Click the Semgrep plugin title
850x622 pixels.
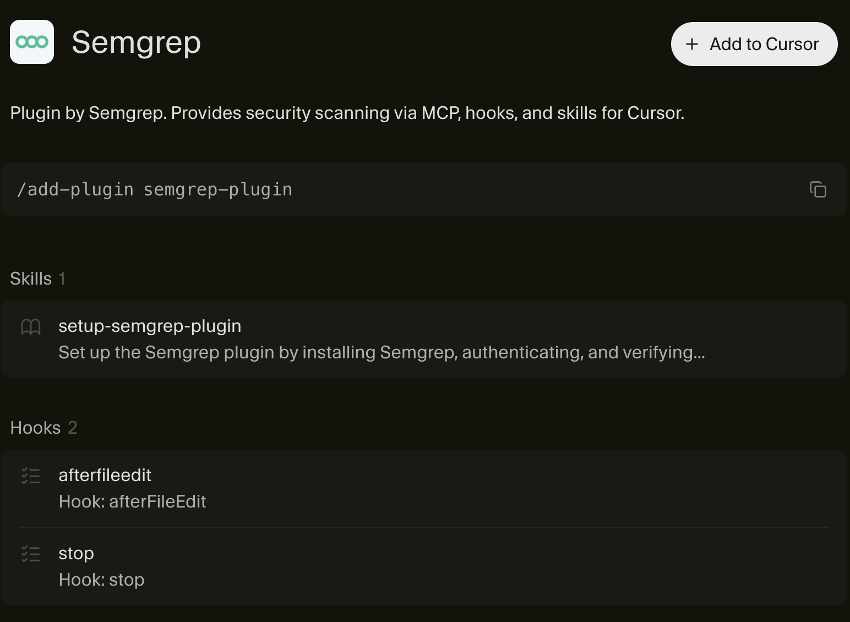[x=136, y=42]
